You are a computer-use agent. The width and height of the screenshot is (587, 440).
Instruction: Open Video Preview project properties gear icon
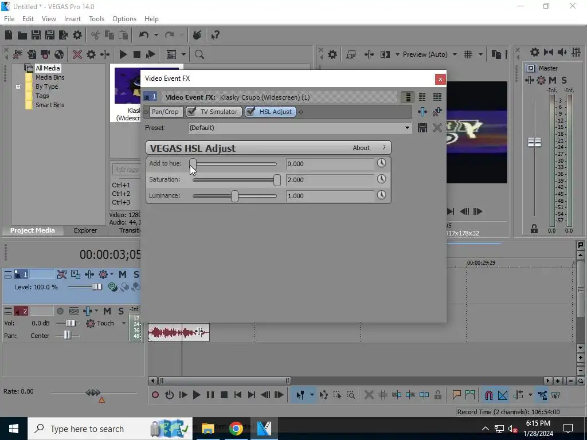332,54
